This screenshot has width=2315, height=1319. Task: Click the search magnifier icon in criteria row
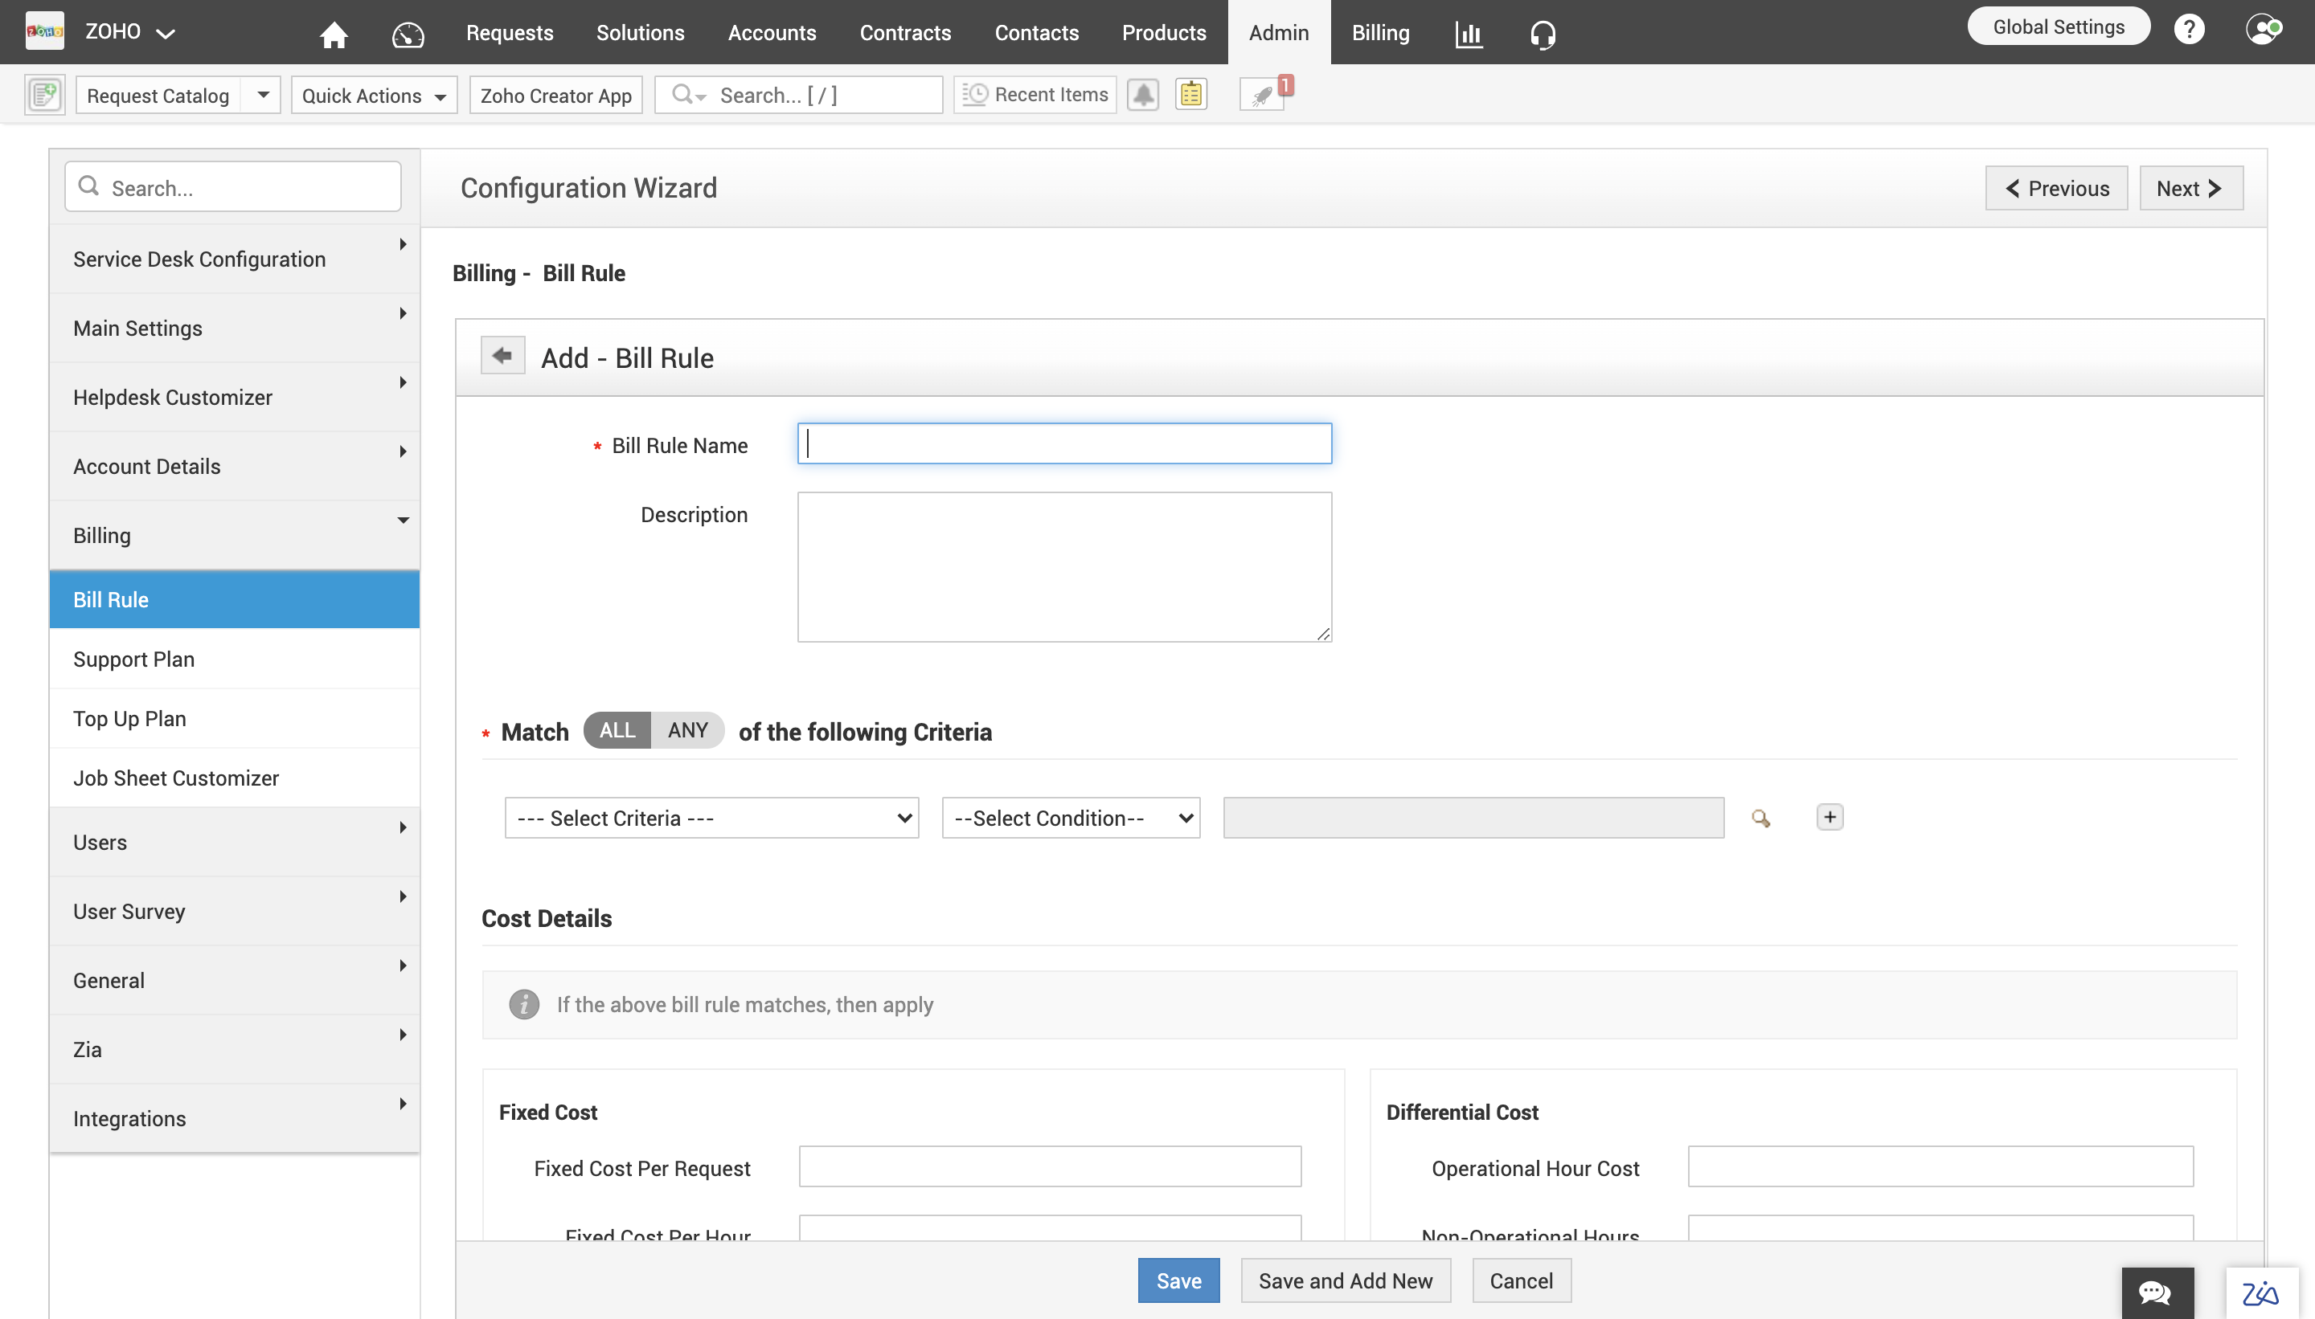coord(1759,819)
